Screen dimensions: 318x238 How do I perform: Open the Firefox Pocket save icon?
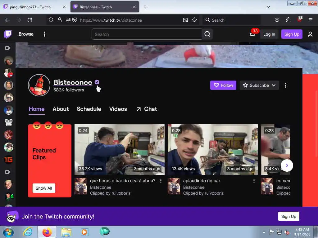click(x=277, y=20)
